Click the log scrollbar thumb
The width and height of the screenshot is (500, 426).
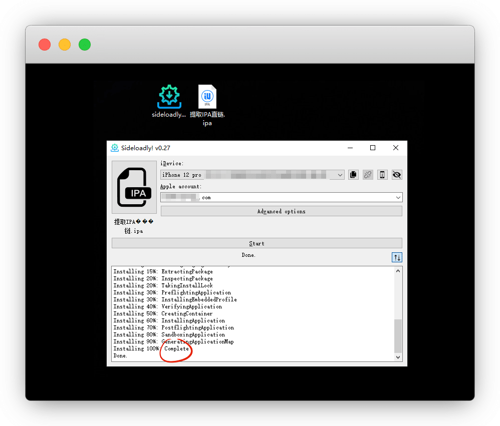pos(398,336)
